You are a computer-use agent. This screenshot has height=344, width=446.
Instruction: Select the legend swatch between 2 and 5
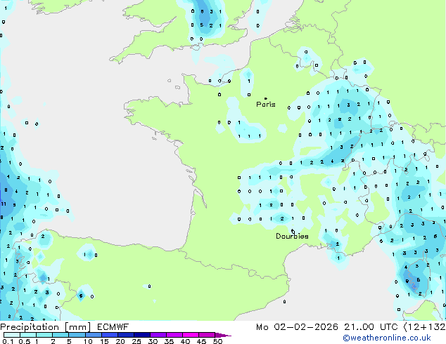(60, 335)
